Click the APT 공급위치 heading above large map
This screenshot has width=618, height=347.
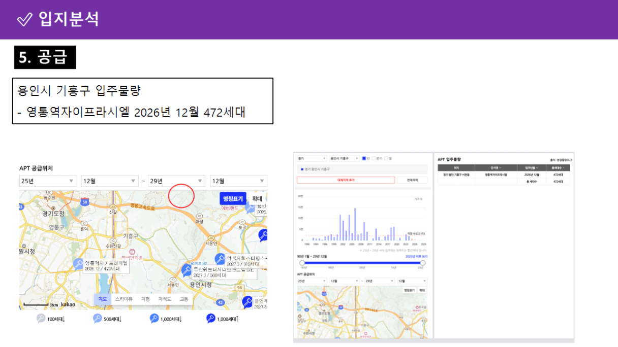(36, 168)
